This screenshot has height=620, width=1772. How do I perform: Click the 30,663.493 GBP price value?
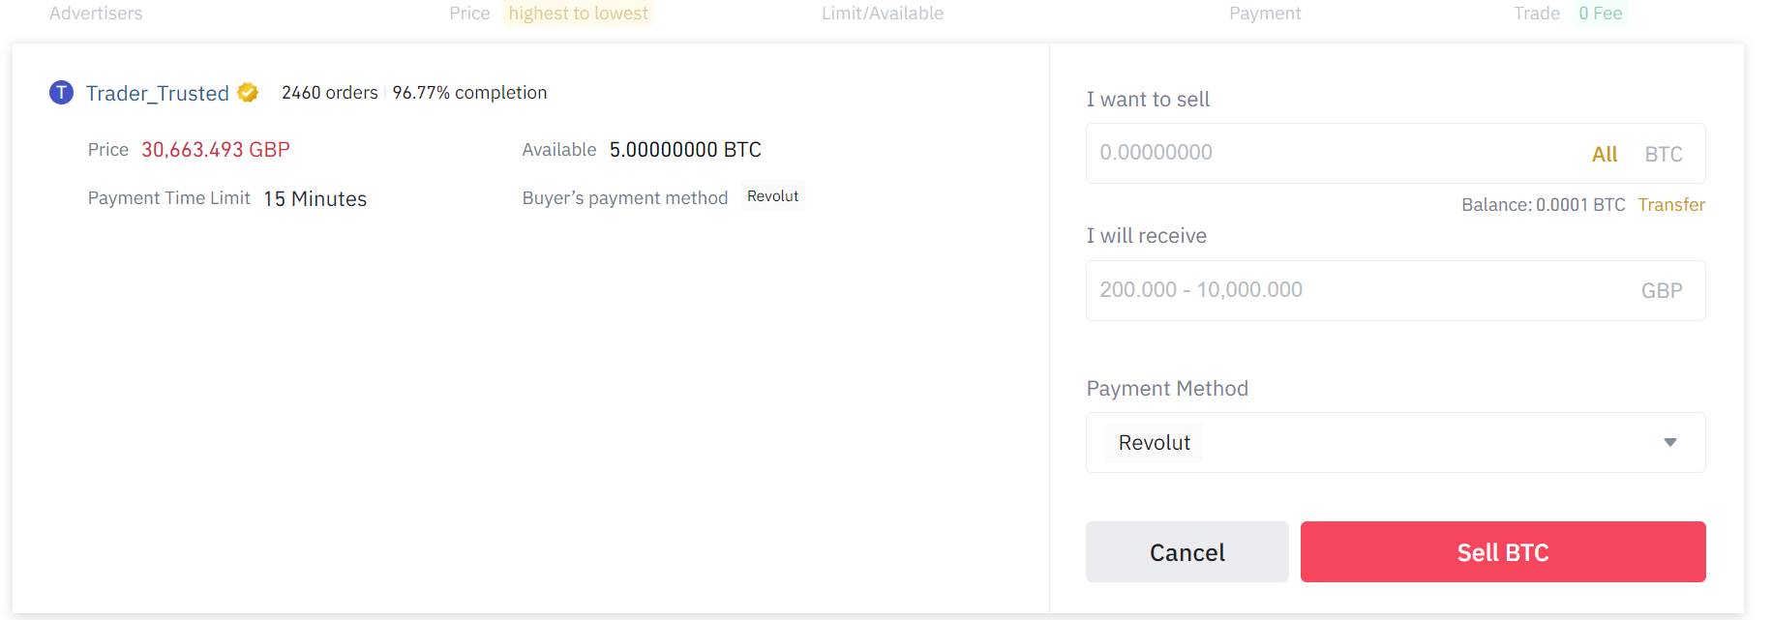[x=216, y=150]
